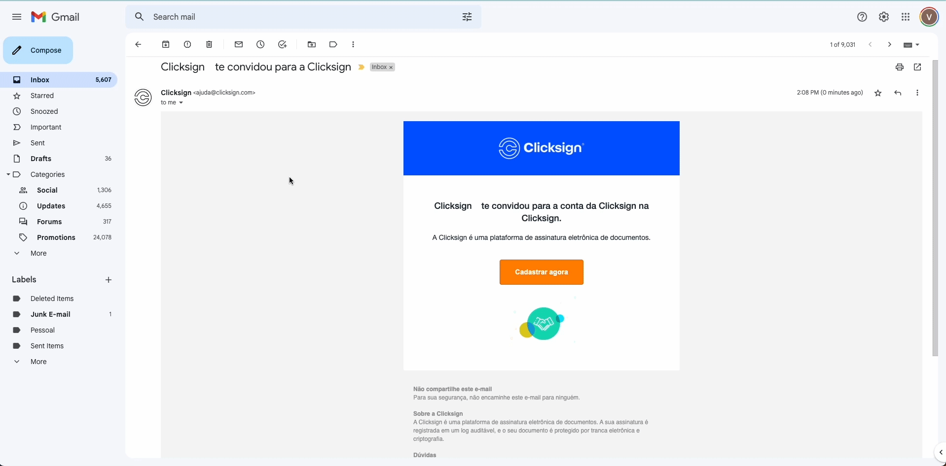Snooze this email

pos(260,44)
